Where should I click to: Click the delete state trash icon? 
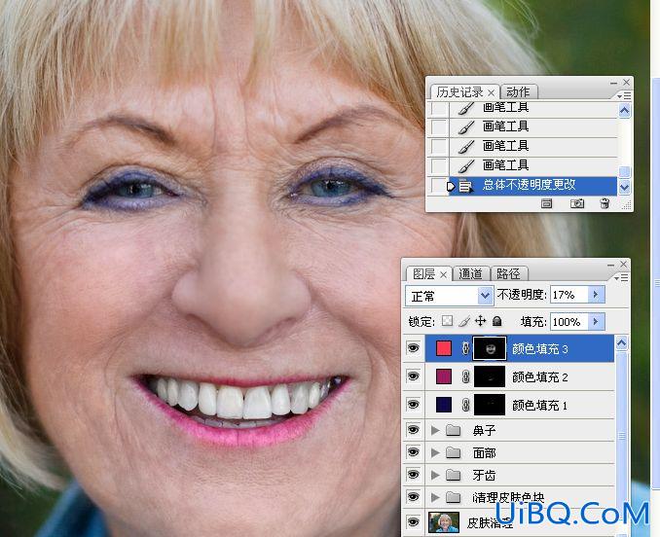pyautogui.click(x=605, y=203)
